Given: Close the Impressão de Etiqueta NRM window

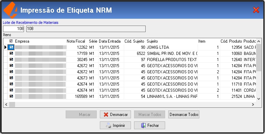Looking at the screenshot, I should click(x=256, y=10).
